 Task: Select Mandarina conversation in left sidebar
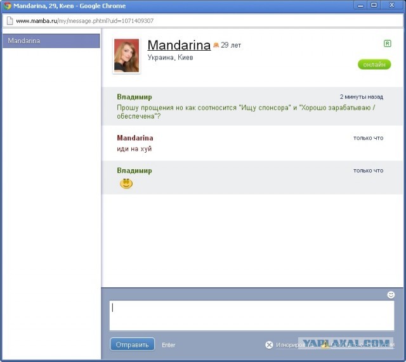tap(51, 41)
